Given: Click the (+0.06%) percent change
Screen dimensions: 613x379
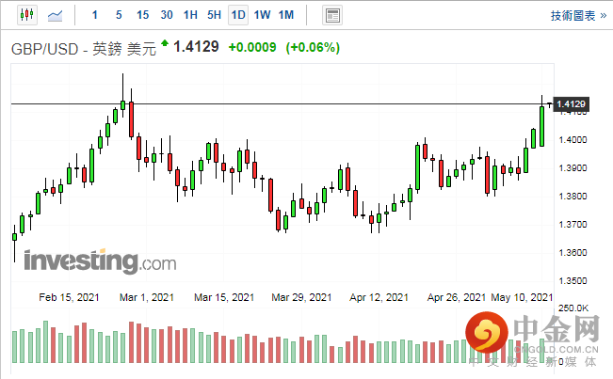Looking at the screenshot, I should [313, 48].
